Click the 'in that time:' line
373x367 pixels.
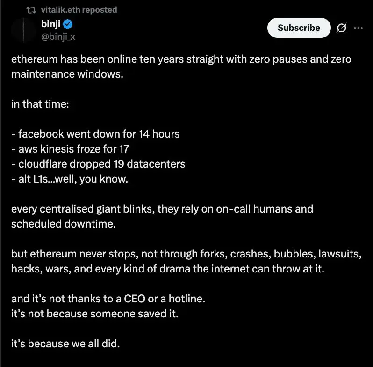tap(40, 104)
